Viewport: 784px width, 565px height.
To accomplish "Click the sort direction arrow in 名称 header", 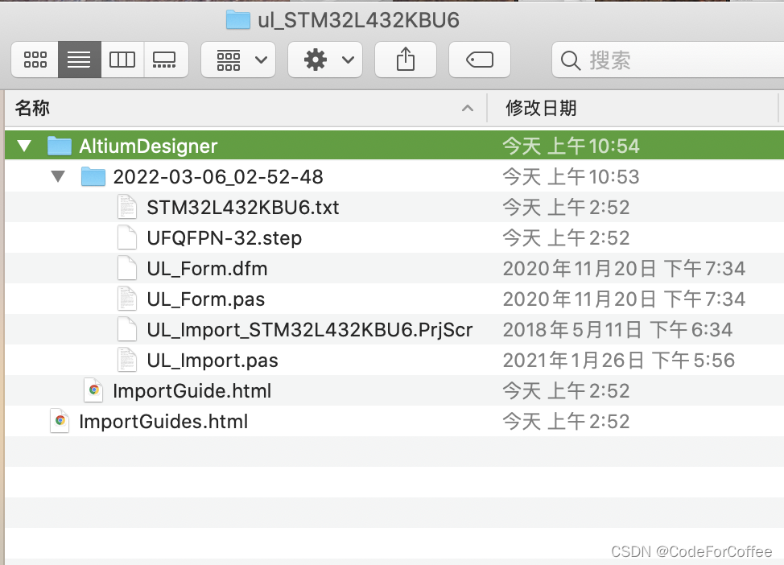I will pos(468,108).
